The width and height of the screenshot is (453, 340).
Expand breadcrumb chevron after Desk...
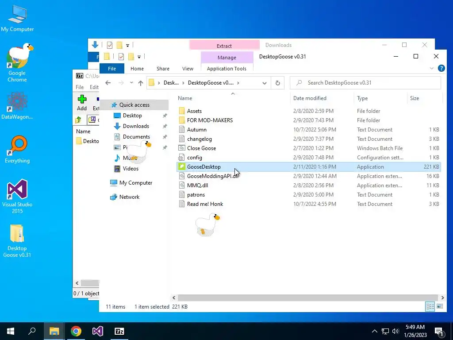(x=183, y=83)
